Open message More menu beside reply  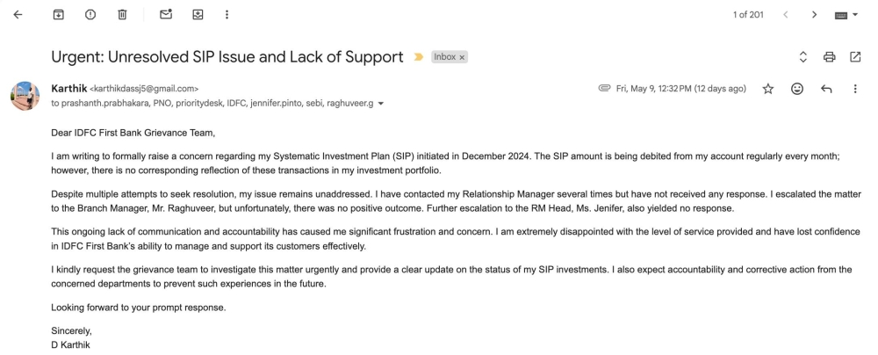(x=855, y=89)
